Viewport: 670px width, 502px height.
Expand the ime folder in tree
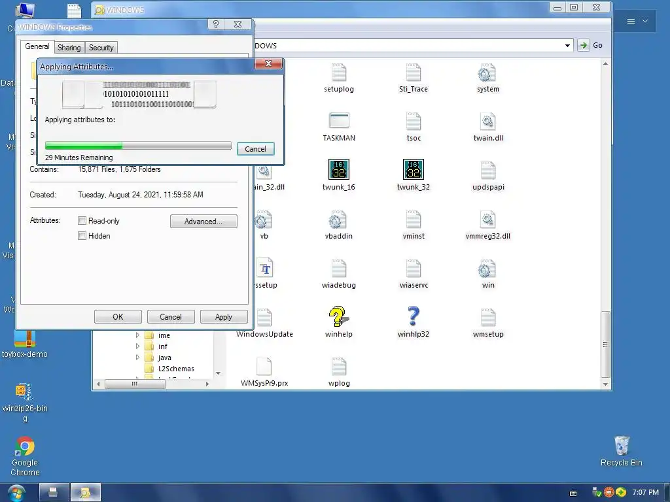(137, 335)
